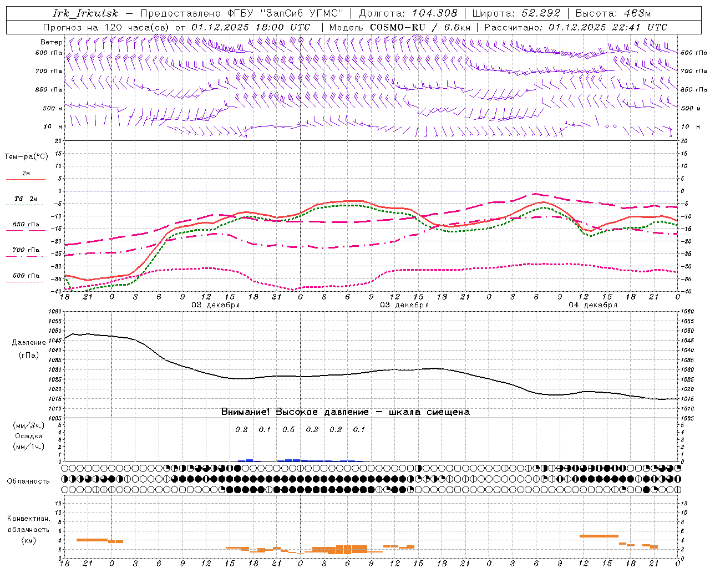
Task: Click the Осадки precipitation label
Action: coord(28,436)
